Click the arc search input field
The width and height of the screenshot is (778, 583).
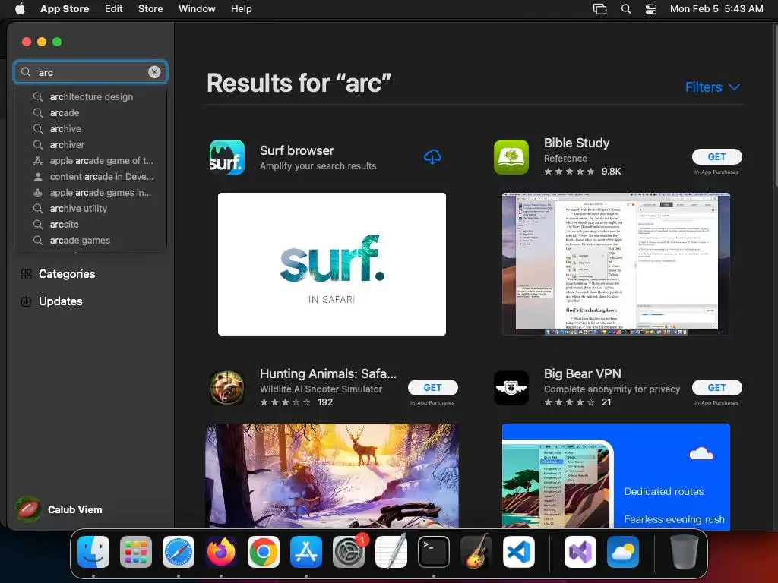[x=90, y=72]
